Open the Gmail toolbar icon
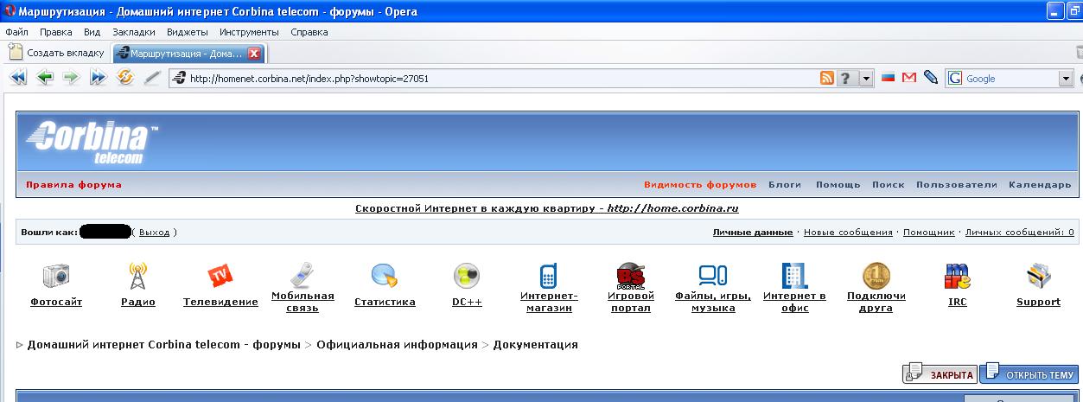This screenshot has height=402, width=1083. [x=909, y=78]
